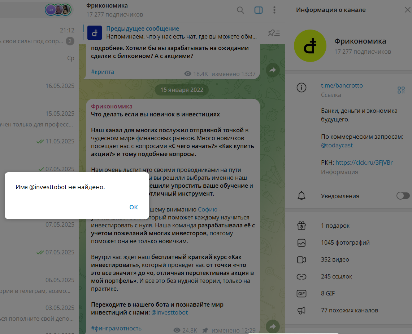The height and width of the screenshot is (334, 412).
Task: Open the #крипта hashtag
Action: [x=103, y=72]
